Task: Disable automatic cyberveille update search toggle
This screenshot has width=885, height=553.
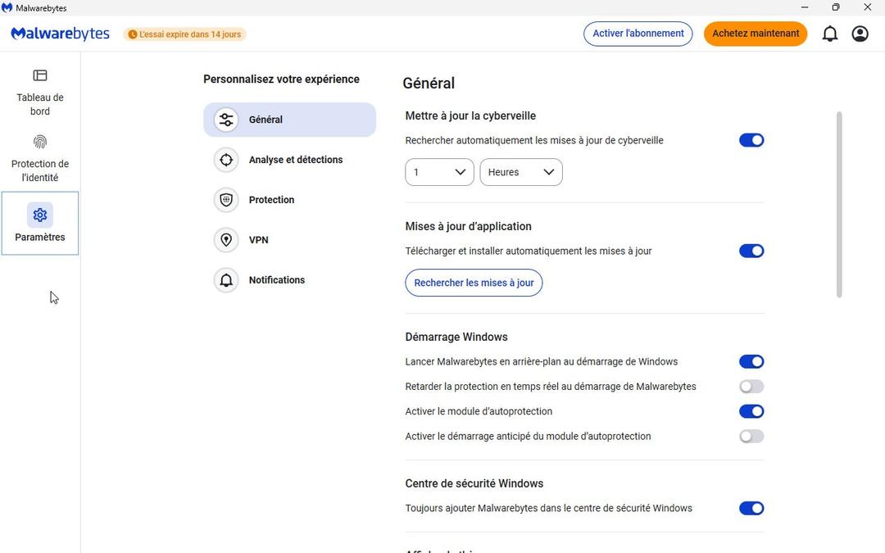Action: point(751,140)
